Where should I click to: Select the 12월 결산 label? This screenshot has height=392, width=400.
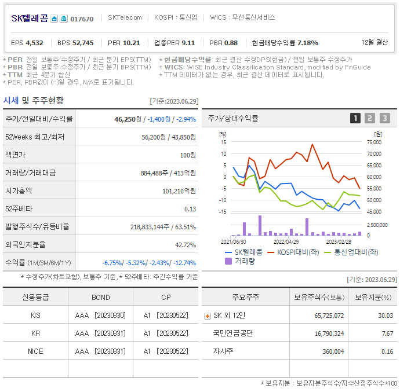tap(374, 42)
